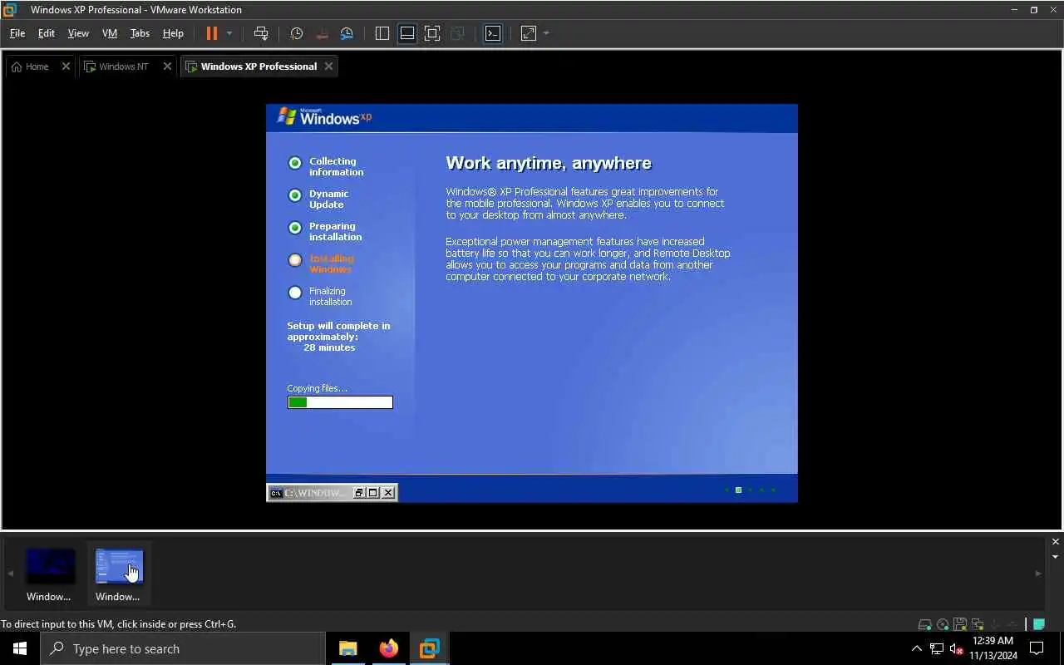Open the VM menu
This screenshot has width=1064, height=665.
pos(110,33)
